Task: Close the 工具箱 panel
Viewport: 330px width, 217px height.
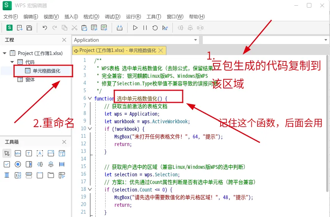Action: coord(64,142)
